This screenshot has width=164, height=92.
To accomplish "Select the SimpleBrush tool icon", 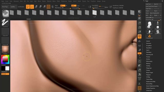I will 149,37.
